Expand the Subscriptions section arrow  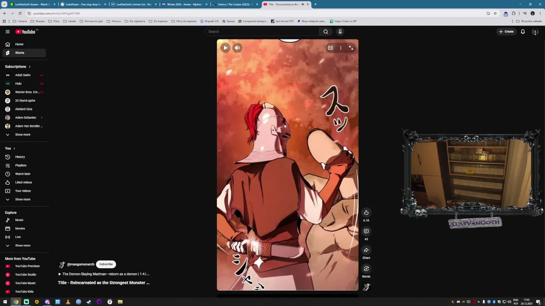point(29,67)
